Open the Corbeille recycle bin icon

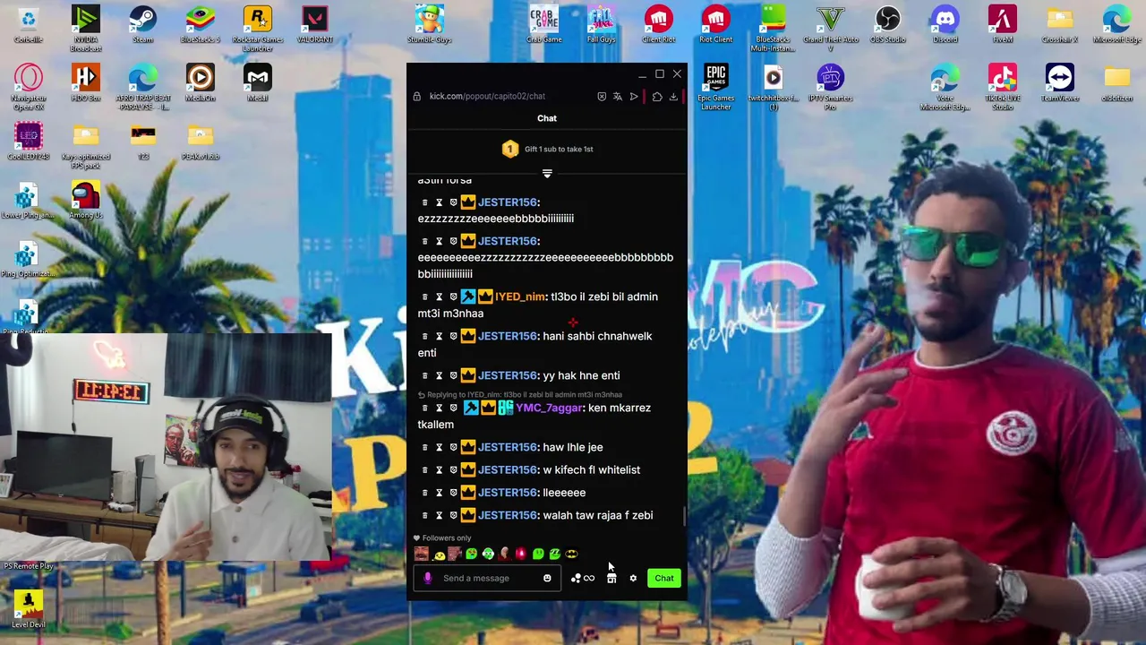28,24
